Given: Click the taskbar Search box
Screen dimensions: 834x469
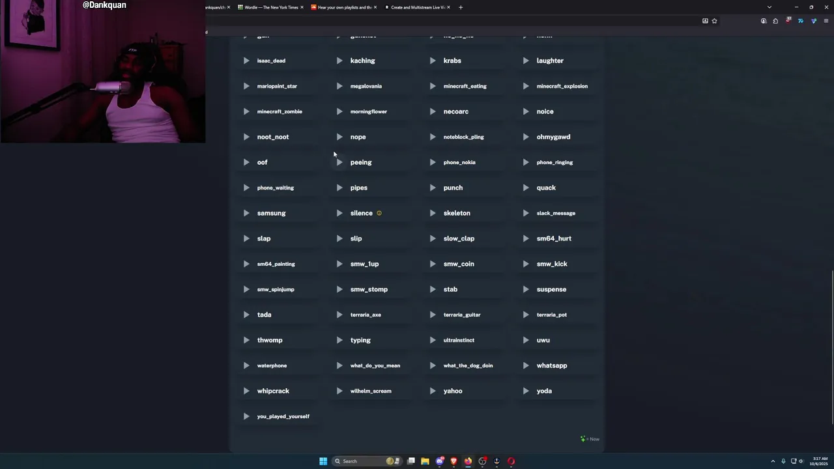Looking at the screenshot, I should 366,461.
